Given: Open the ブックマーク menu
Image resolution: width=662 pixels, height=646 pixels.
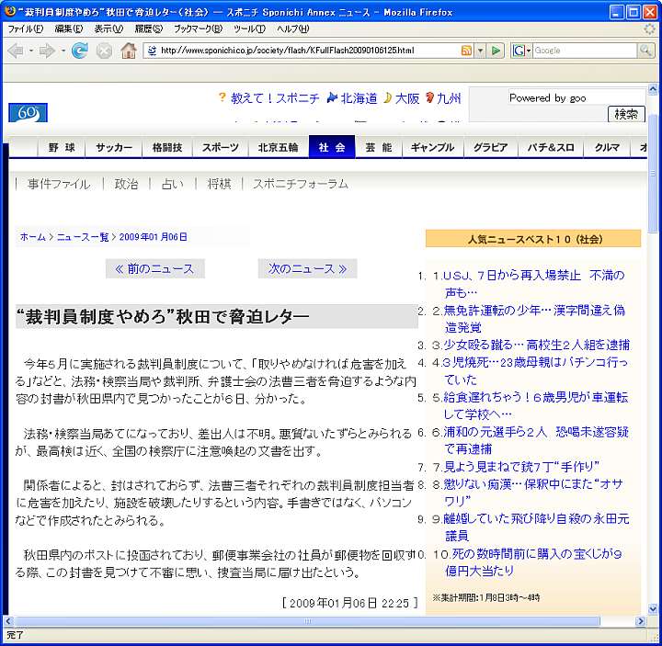Looking at the screenshot, I should (x=198, y=28).
